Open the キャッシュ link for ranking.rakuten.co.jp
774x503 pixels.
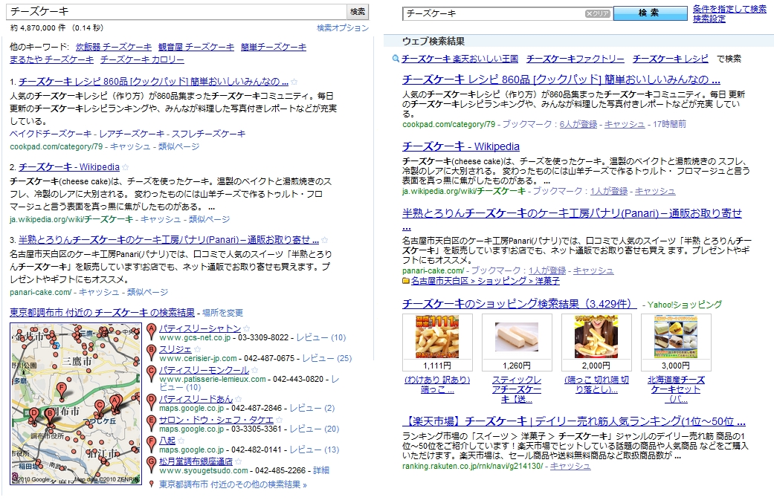click(x=570, y=466)
